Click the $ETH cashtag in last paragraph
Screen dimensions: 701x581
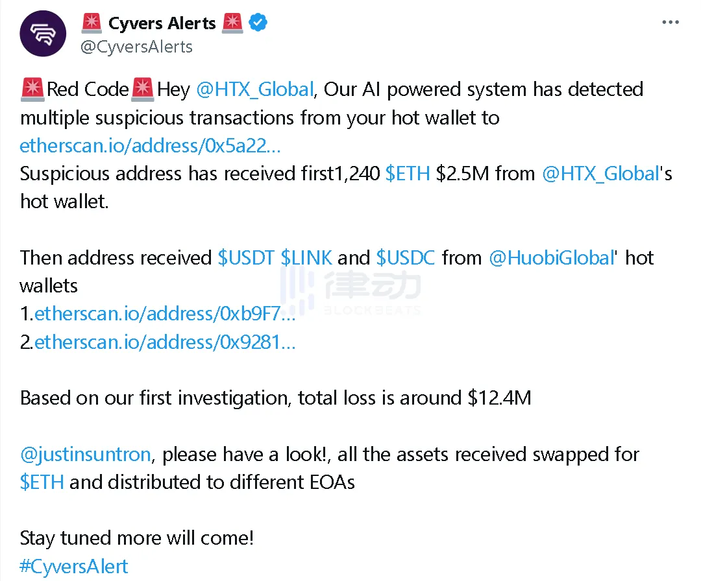tap(42, 482)
